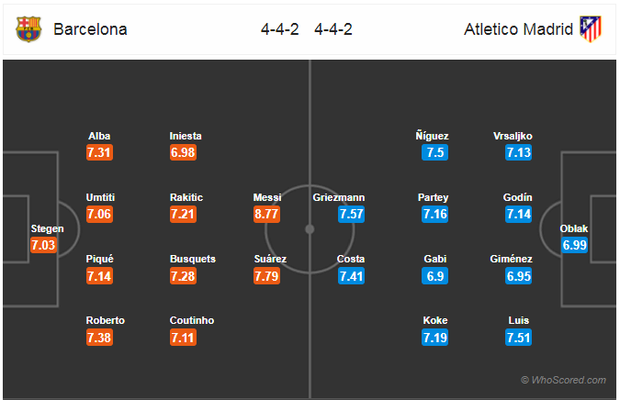The image size is (620, 400).
Task: Click Coutinho's 7.11 rating badge
Action: (x=183, y=338)
